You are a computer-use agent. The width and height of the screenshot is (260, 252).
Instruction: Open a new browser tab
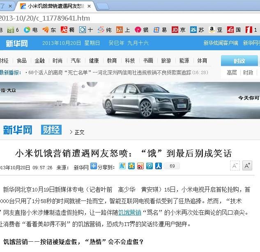[103, 7]
